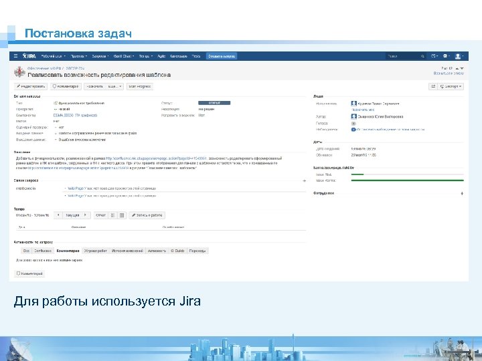This screenshot has height=361, width=482.
Task: Switch to the Журнал работ tab
Action: (x=96, y=251)
